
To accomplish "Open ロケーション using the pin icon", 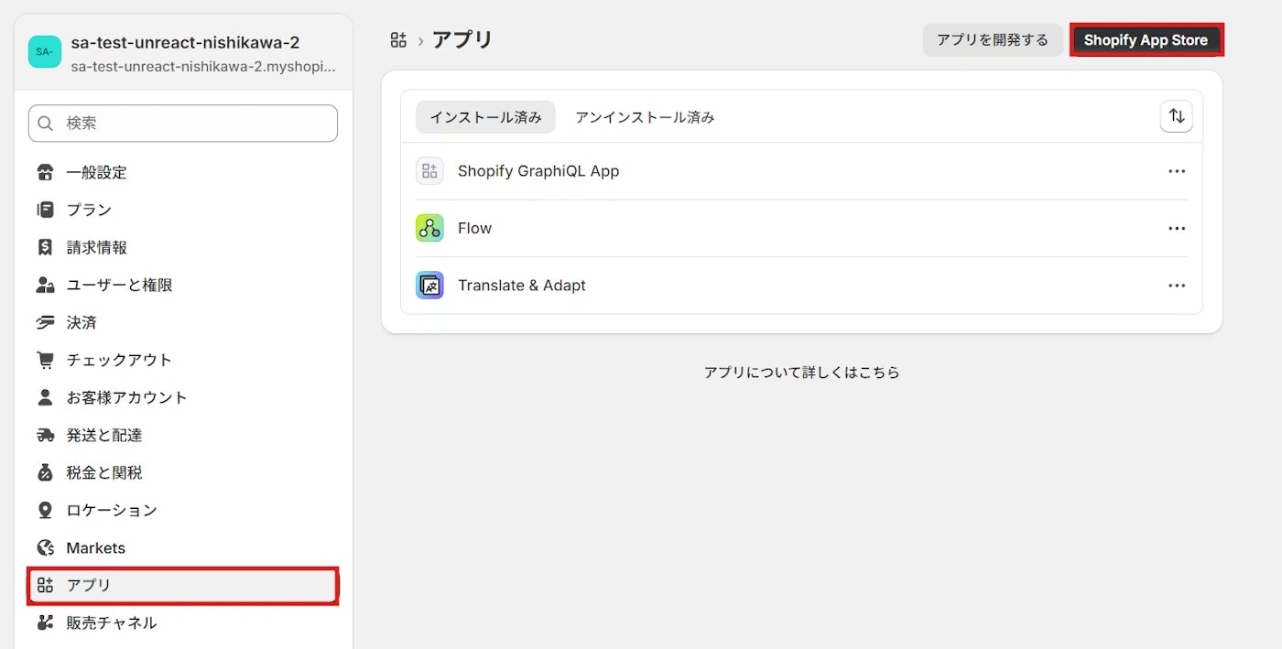I will tap(45, 510).
